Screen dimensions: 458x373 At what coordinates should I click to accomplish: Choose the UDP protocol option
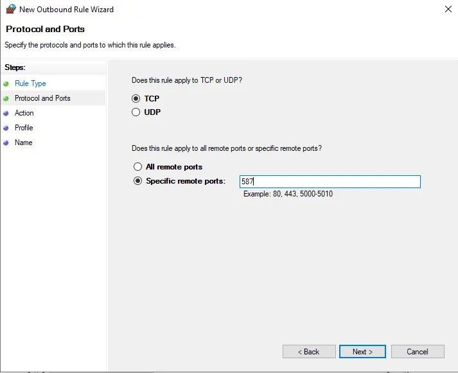pos(136,112)
